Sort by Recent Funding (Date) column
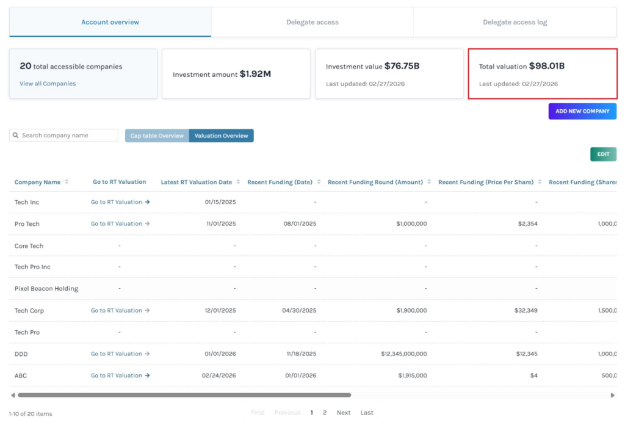Screen dimensions: 625x428 pyautogui.click(x=319, y=182)
